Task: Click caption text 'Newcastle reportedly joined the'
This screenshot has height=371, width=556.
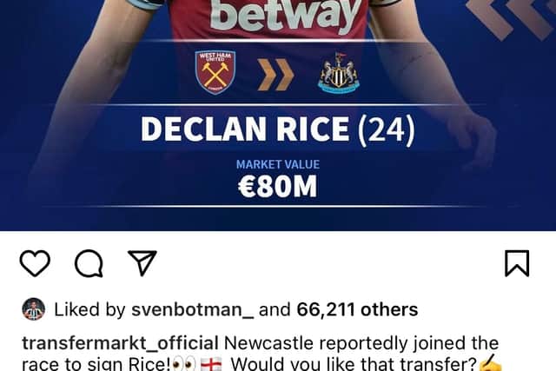Action: coord(361,343)
